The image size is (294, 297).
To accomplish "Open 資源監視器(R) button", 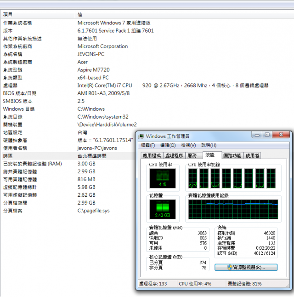I will point(246,267).
